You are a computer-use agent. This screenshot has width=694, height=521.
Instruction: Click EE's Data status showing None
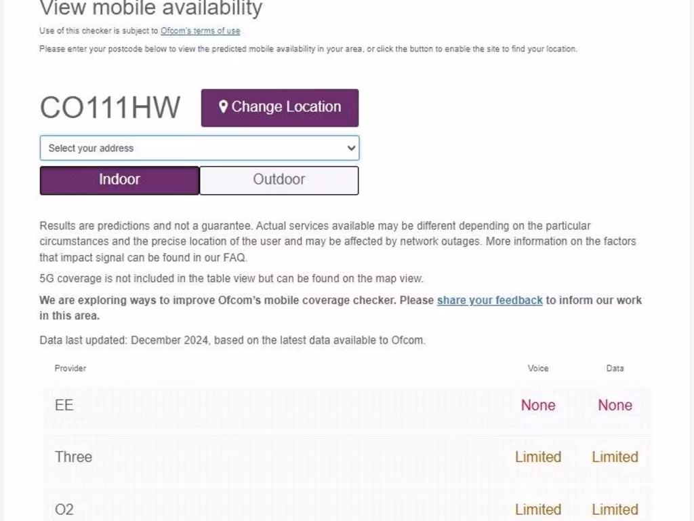coord(615,405)
